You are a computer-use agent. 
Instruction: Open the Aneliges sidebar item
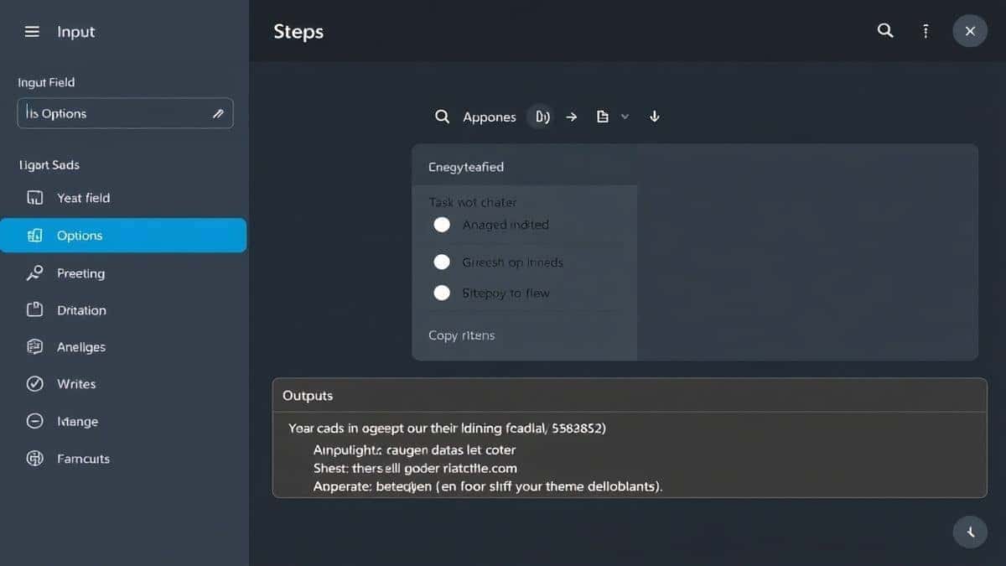pos(123,347)
